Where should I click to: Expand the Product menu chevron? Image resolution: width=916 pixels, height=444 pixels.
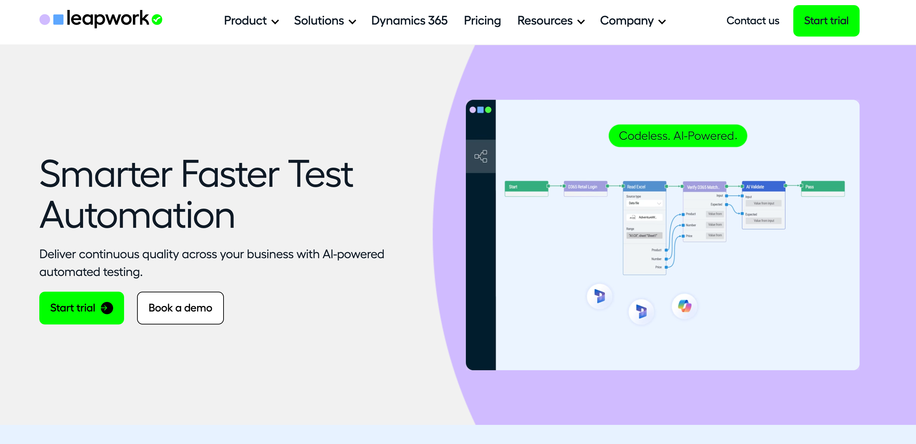(275, 22)
